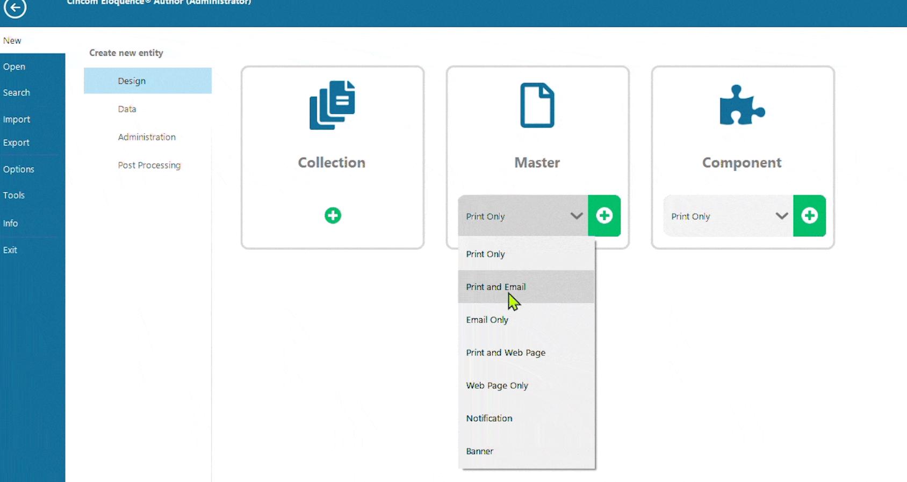Open Post Processing category
Screen dimensions: 907x482
(x=149, y=165)
